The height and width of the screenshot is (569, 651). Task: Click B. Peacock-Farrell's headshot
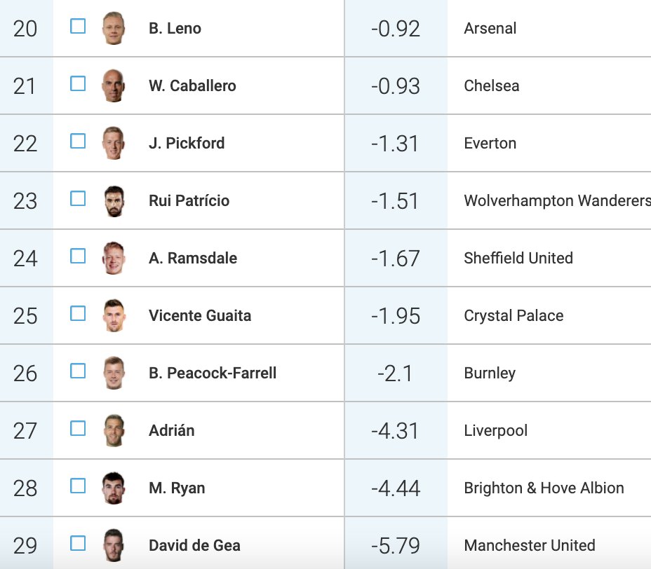point(114,373)
